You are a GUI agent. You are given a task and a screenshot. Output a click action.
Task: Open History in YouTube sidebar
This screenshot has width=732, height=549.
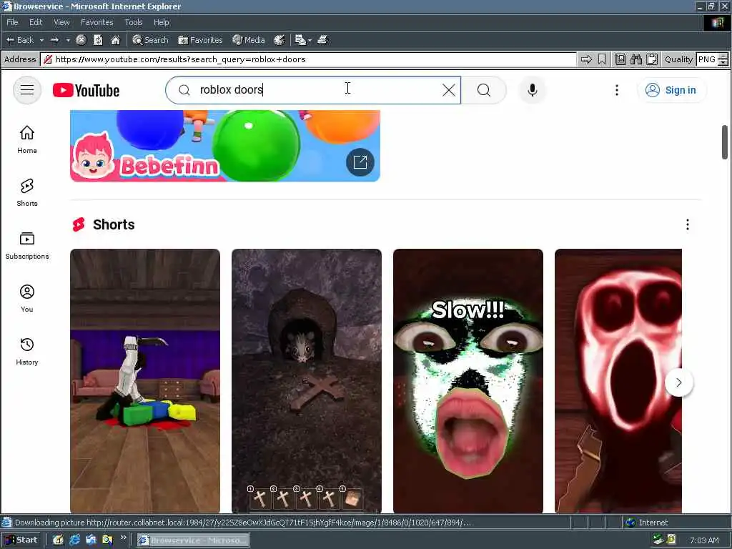[27, 352]
